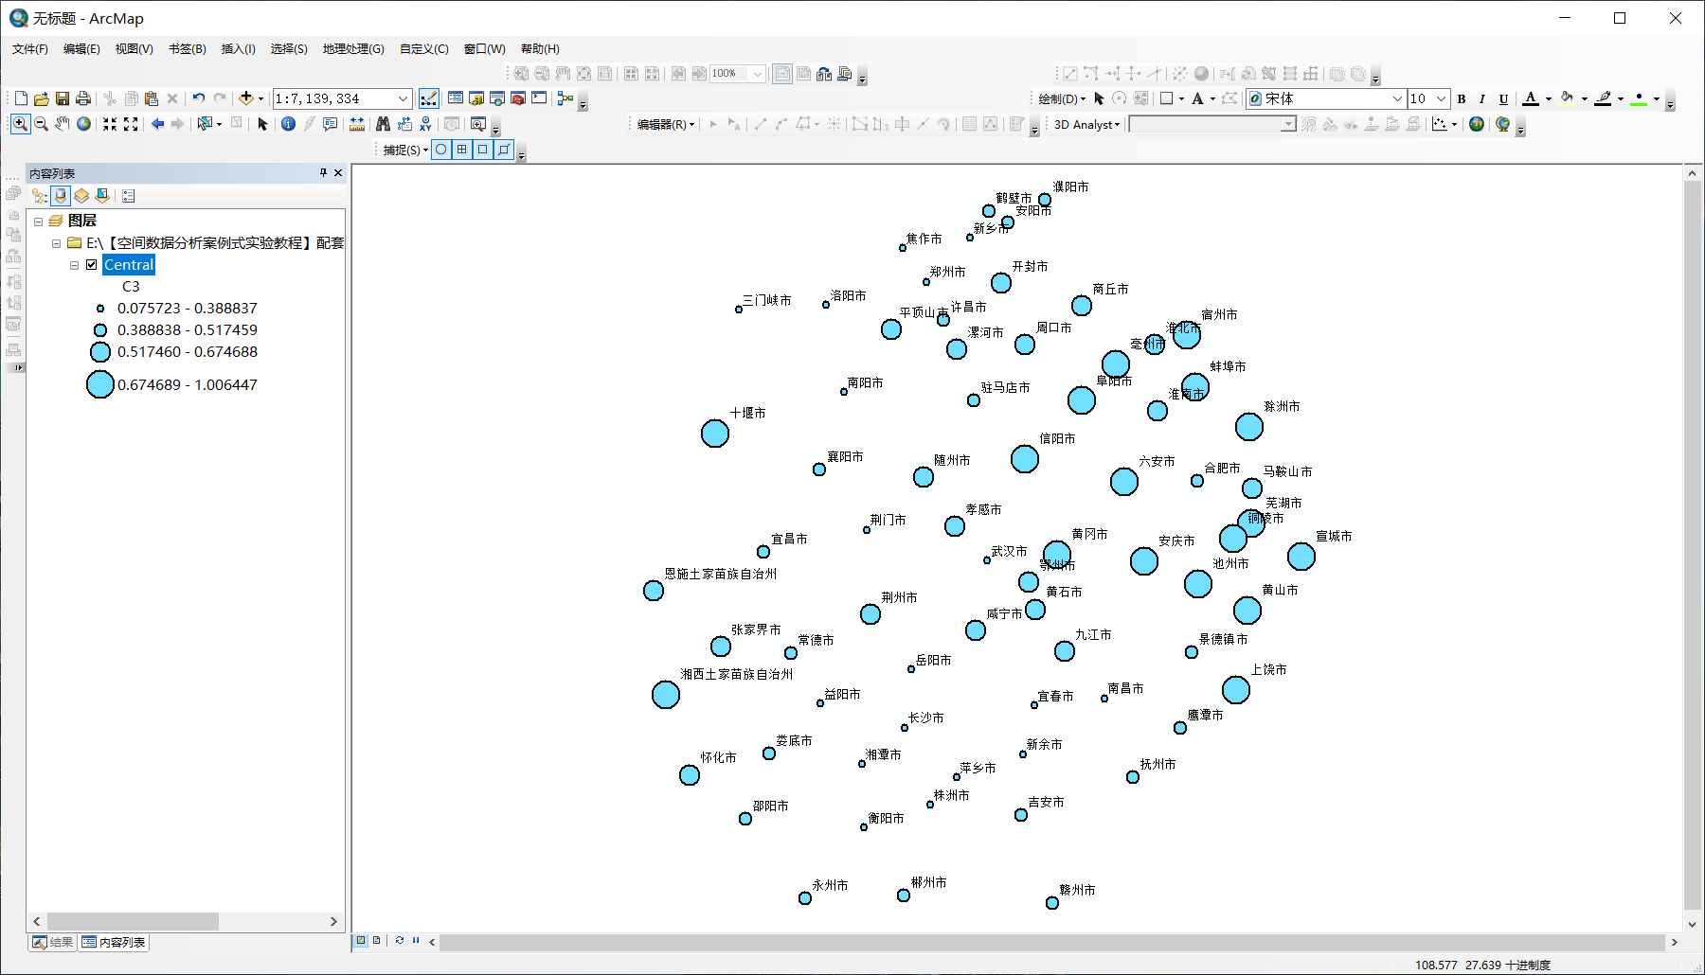Screen dimensions: 1705x975
Task: Open the Python window icon
Action: point(539,98)
